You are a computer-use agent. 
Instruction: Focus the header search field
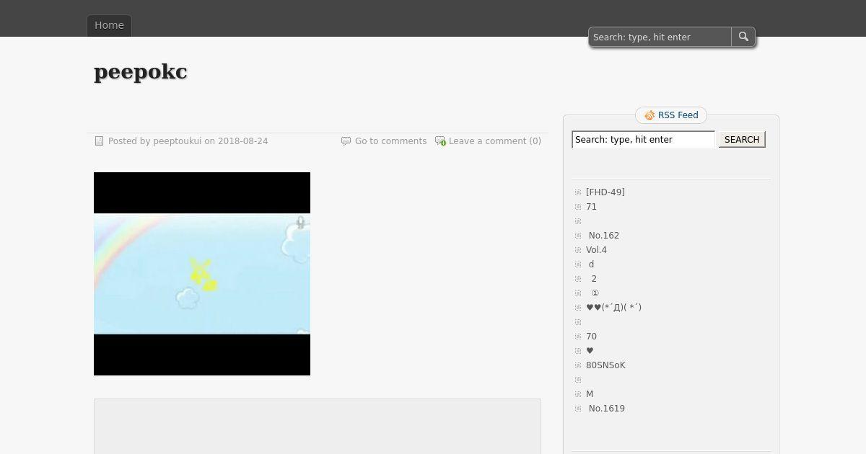[660, 37]
